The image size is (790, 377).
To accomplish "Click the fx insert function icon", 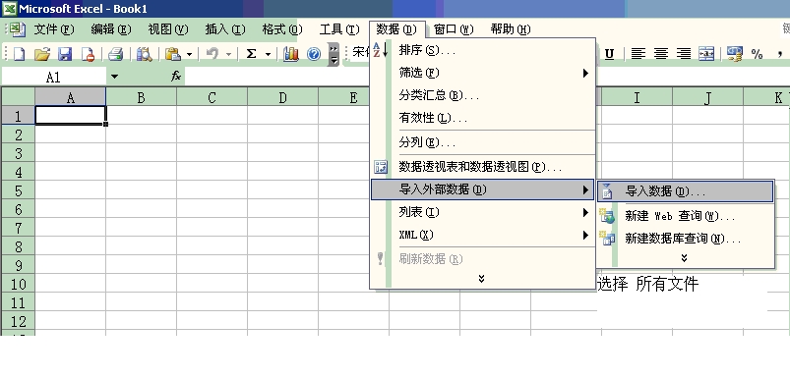I will coord(176,77).
